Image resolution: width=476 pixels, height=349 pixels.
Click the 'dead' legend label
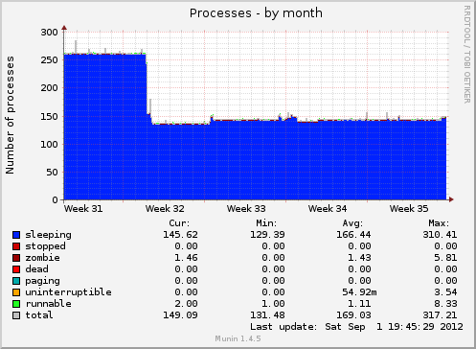tap(36, 269)
